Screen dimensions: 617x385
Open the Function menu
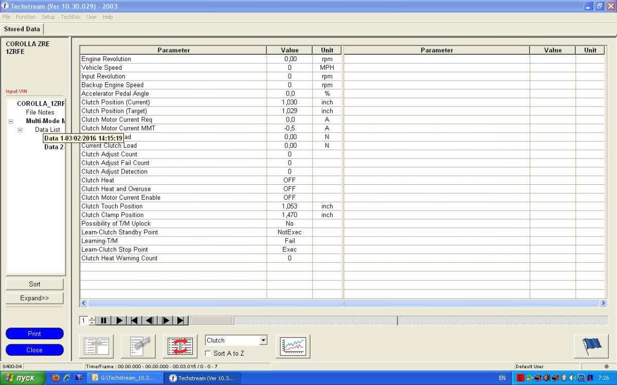coord(26,17)
